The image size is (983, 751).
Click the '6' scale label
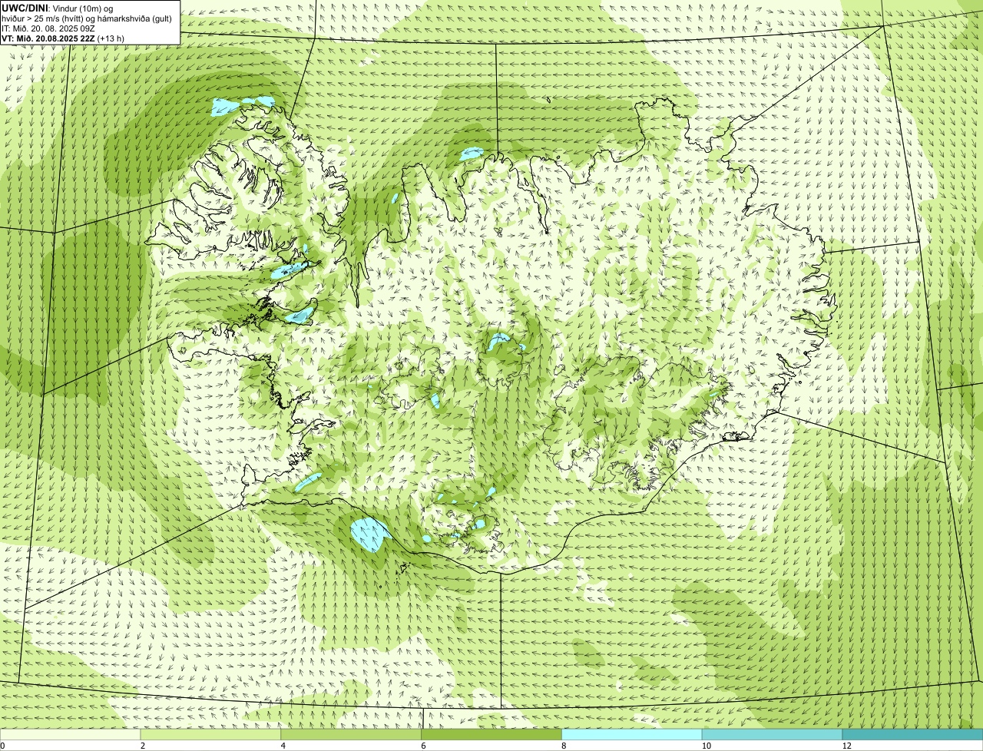(424, 746)
